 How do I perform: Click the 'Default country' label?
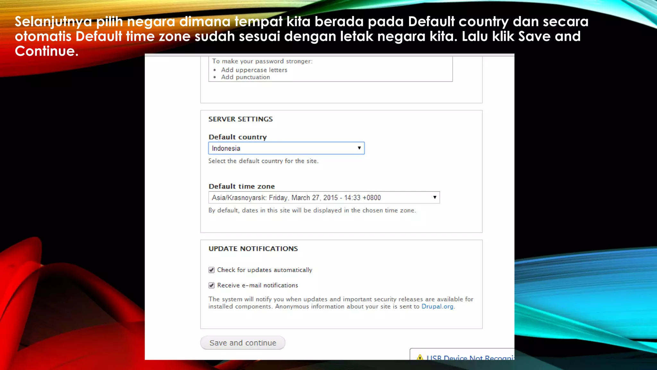pyautogui.click(x=238, y=137)
